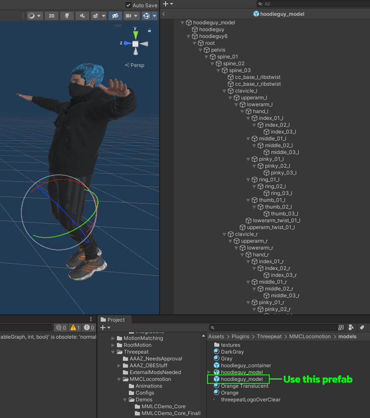Collapse the hand_r node
Viewport: 370px width, 418px height.
pyautogui.click(x=242, y=255)
